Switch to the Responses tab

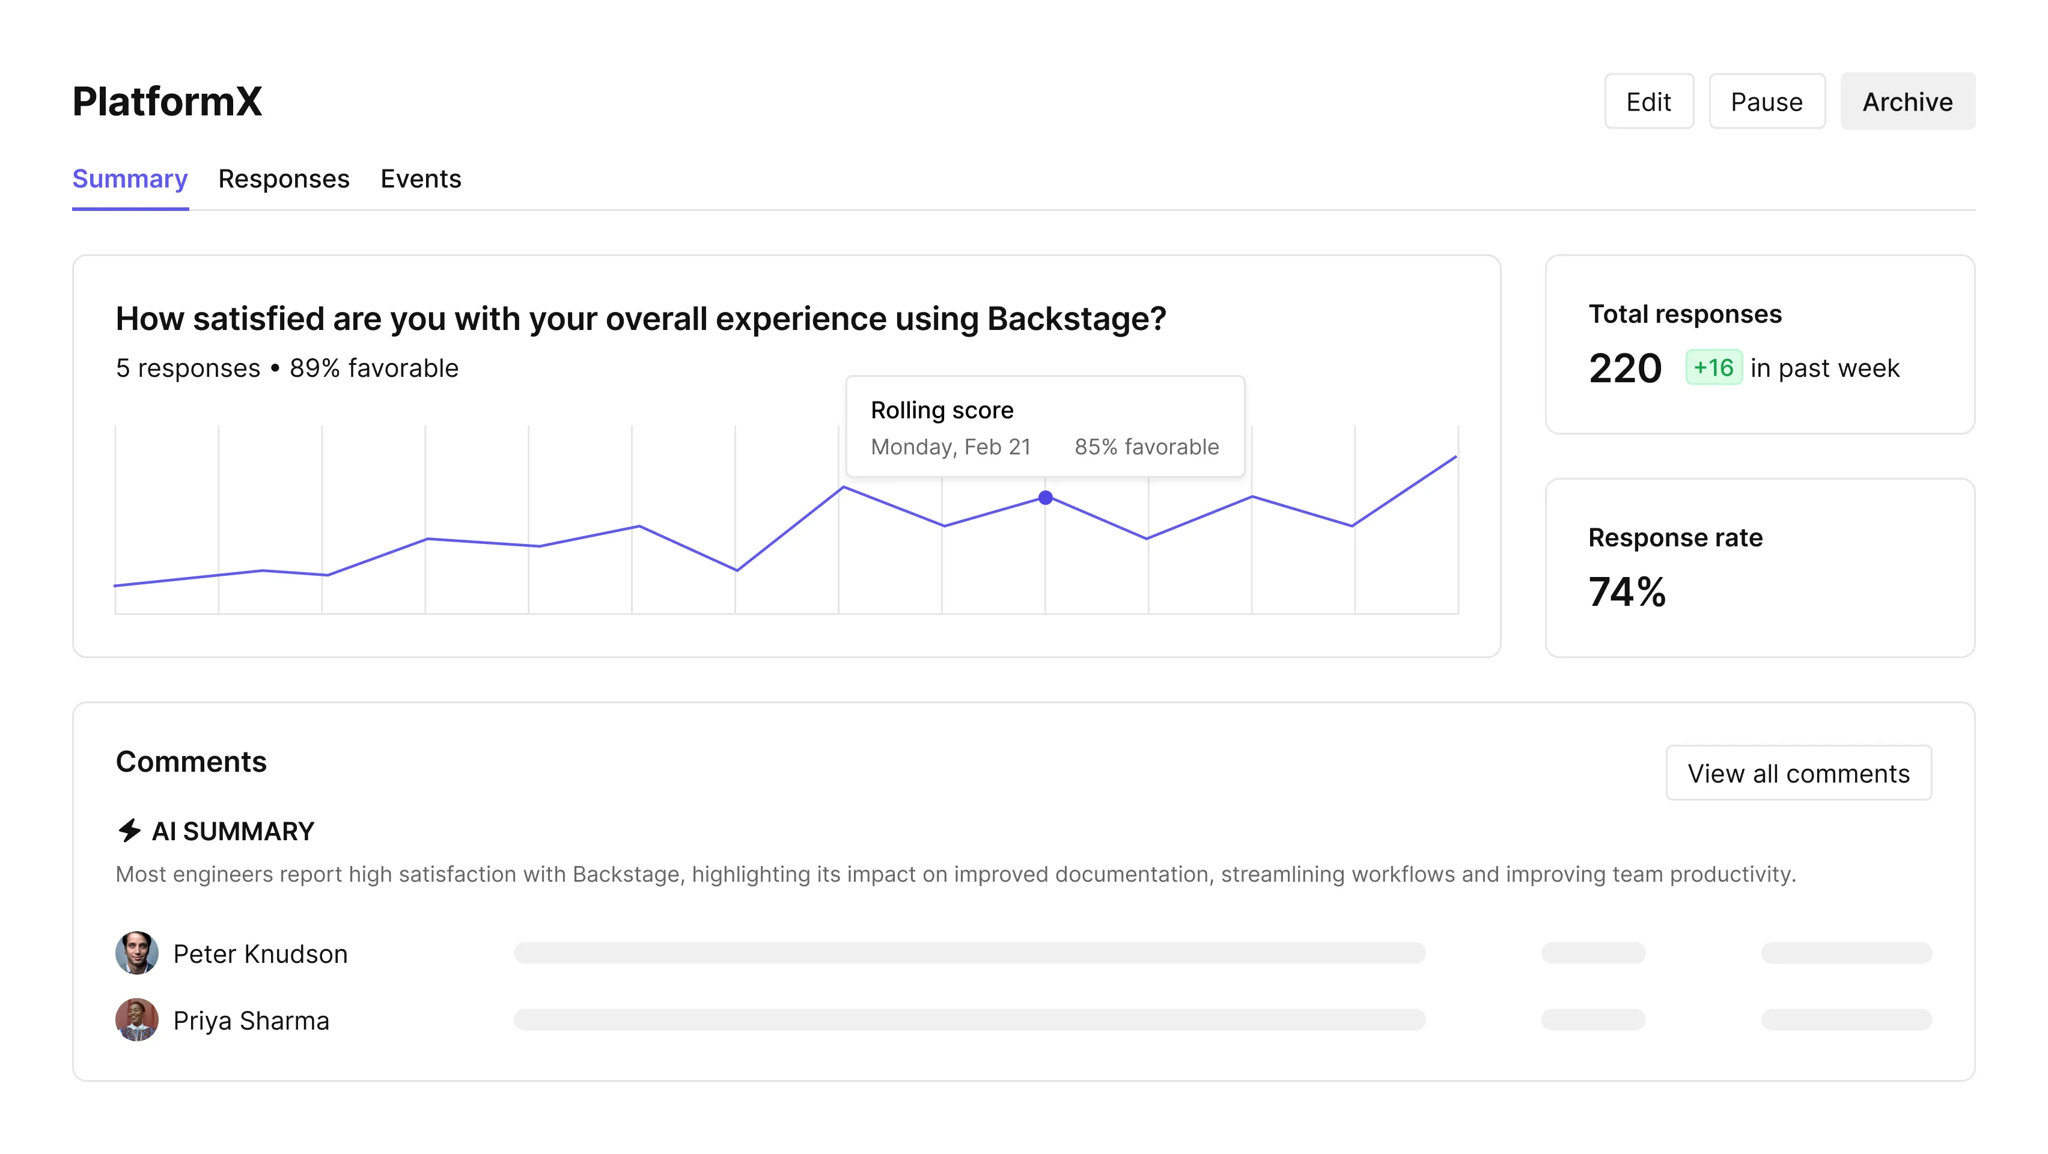click(284, 179)
